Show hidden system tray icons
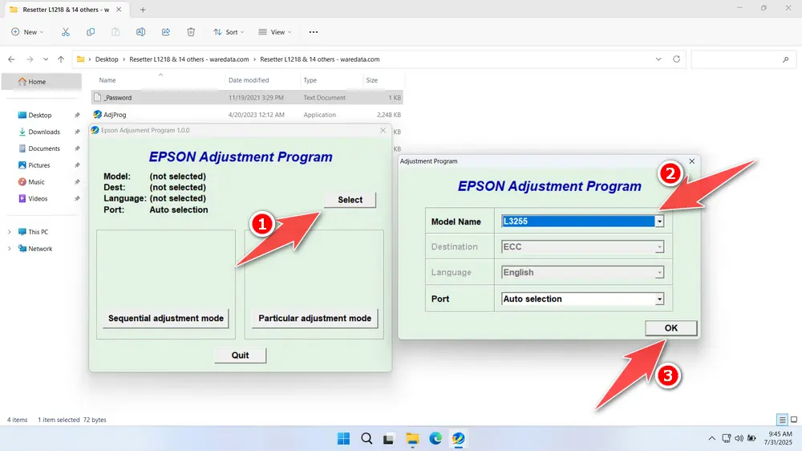This screenshot has width=802, height=451. [711, 438]
